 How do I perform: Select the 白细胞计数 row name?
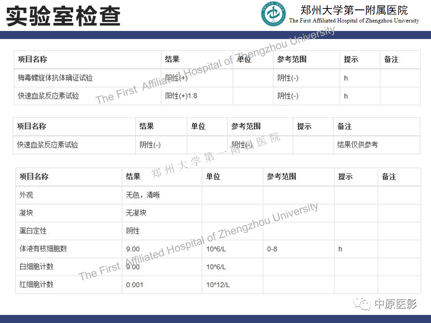(36, 266)
